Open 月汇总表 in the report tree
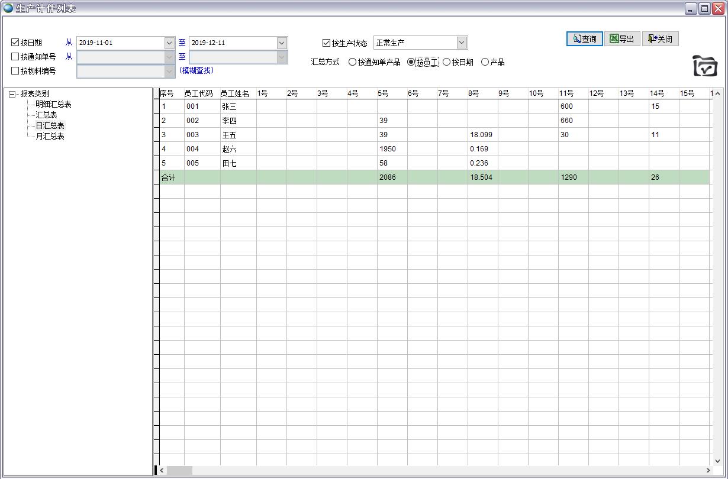This screenshot has width=728, height=479. point(50,136)
